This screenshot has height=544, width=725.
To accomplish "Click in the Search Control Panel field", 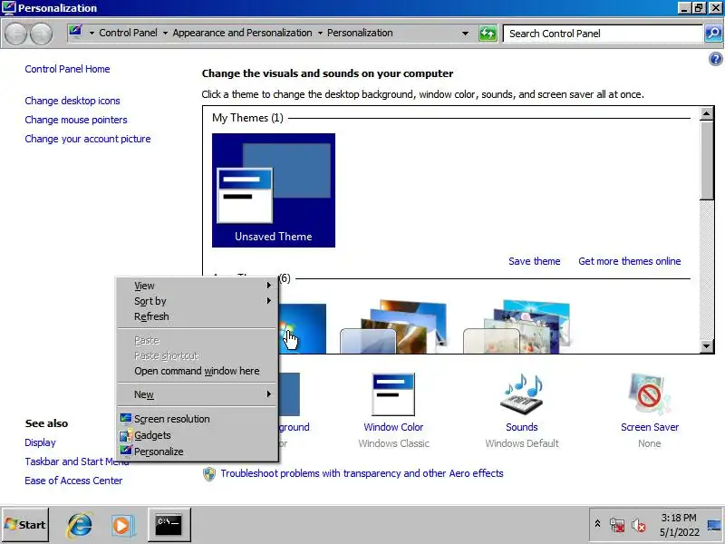I will click(x=603, y=34).
